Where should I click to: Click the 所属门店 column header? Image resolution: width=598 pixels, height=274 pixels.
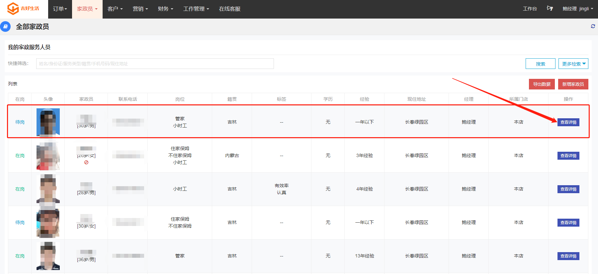pos(519,99)
